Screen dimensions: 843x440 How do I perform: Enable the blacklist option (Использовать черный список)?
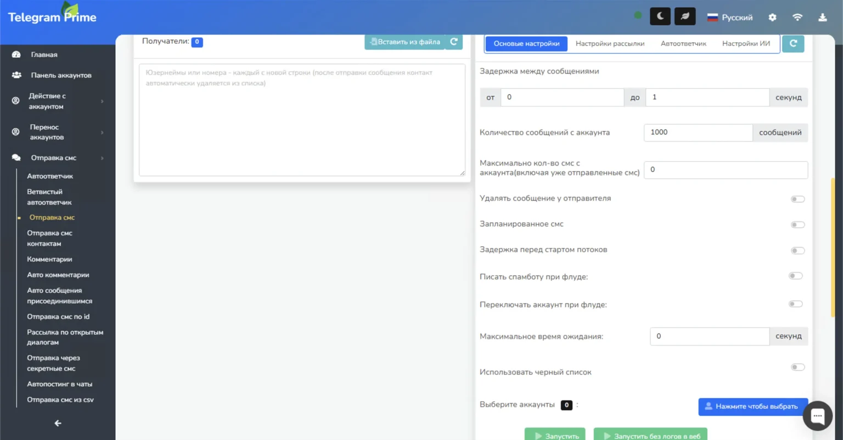point(797,367)
